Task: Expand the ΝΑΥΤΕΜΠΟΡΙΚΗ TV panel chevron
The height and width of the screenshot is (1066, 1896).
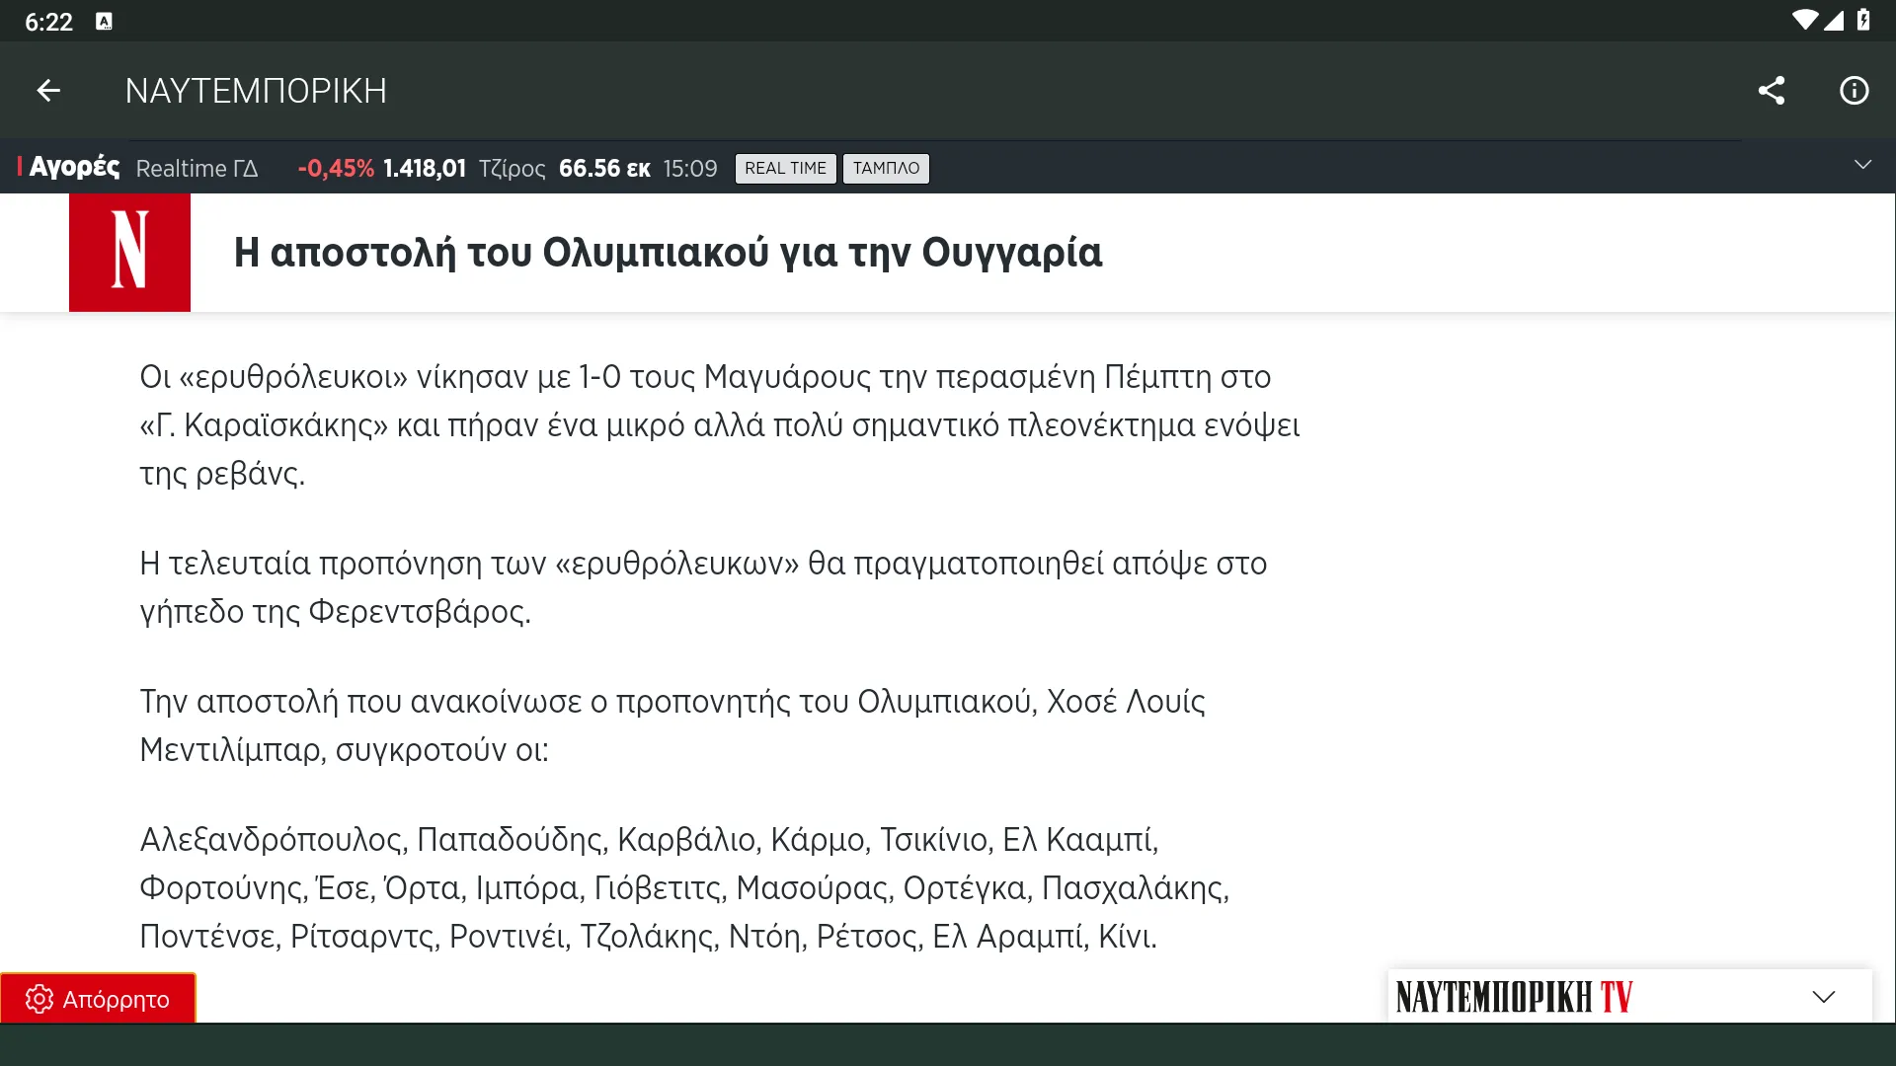Action: 1824,997
